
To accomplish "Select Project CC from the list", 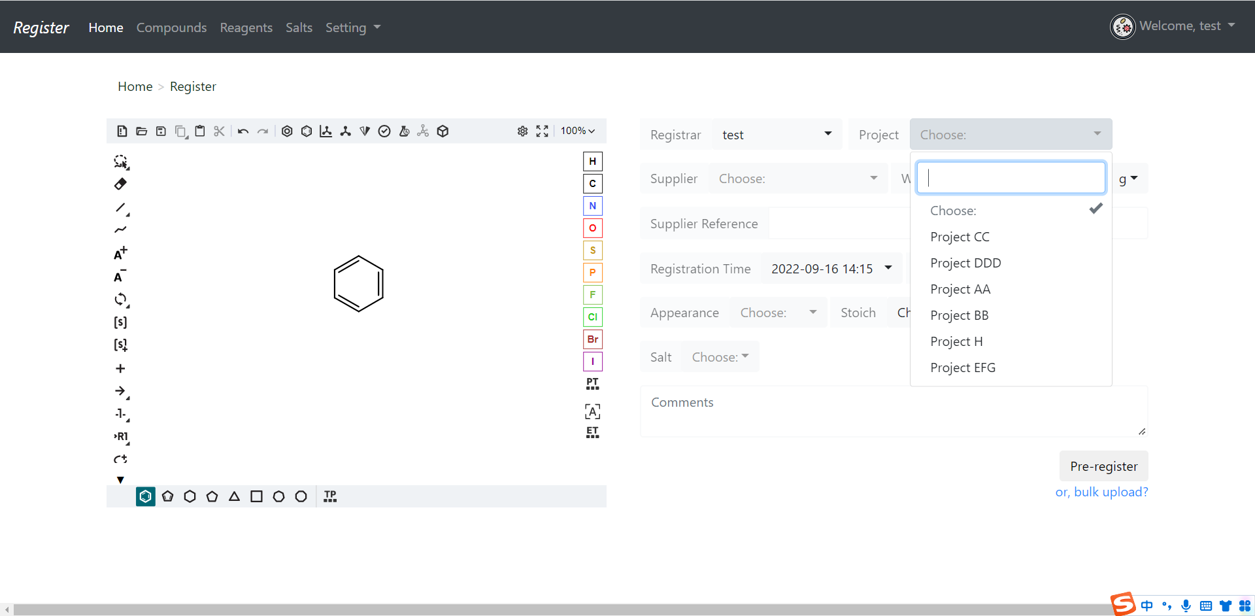I will click(x=1011, y=237).
